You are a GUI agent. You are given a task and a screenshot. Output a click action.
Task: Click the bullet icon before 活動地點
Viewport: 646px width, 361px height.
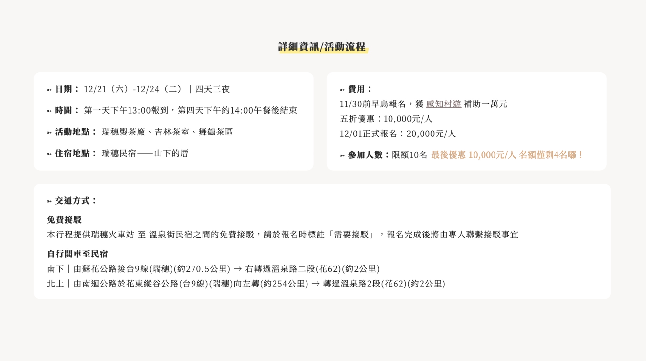tap(49, 133)
